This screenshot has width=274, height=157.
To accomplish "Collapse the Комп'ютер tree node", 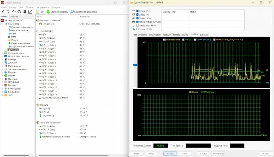I will coord(3,24).
